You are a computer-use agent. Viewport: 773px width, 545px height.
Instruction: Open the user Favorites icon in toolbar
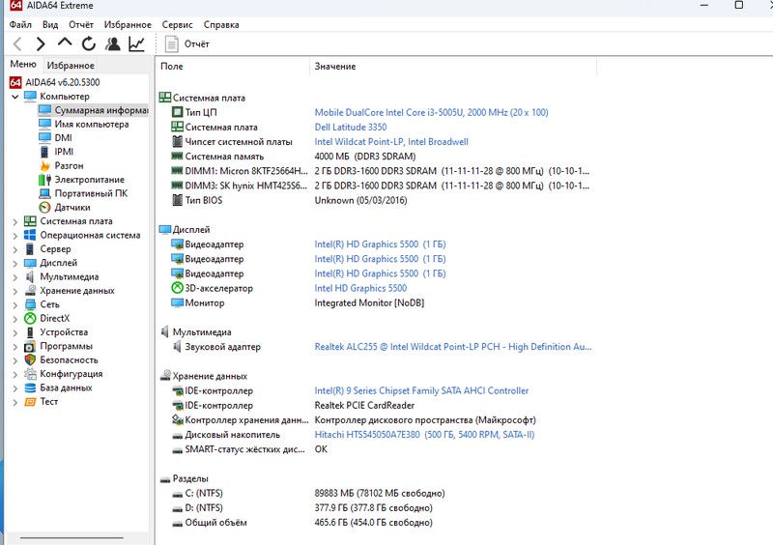coord(113,43)
